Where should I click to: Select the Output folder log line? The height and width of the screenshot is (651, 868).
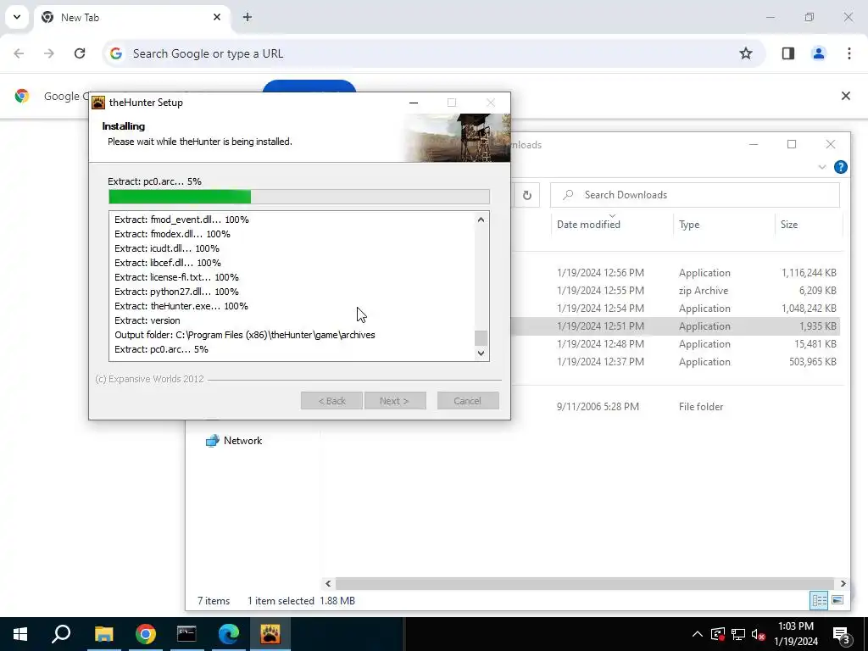click(245, 335)
